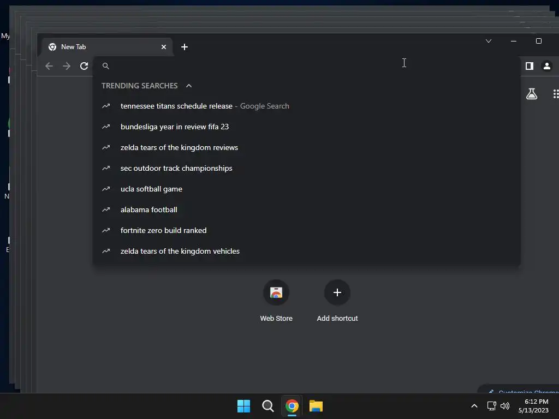Click the Customize Chrome button
The image size is (559, 419).
pos(519,390)
